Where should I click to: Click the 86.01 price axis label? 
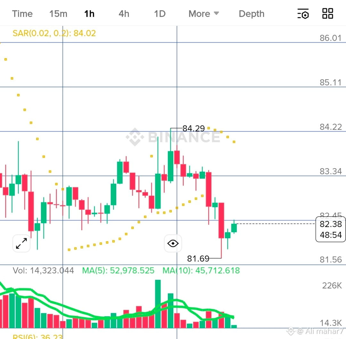(331, 38)
